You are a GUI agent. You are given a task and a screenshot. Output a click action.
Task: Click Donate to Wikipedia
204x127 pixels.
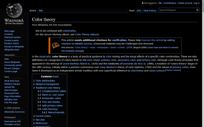[14, 47]
